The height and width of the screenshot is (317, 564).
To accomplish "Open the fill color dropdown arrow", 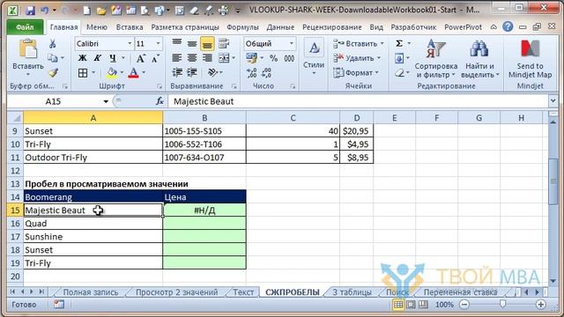I will [122, 72].
